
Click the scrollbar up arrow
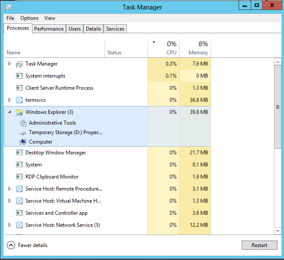278,62
